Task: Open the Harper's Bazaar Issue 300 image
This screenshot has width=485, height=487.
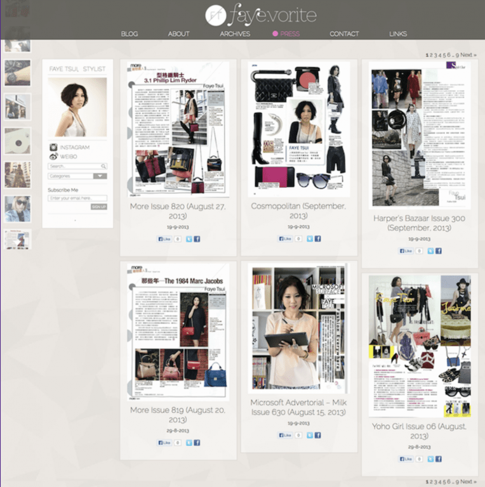Action: (x=420, y=135)
